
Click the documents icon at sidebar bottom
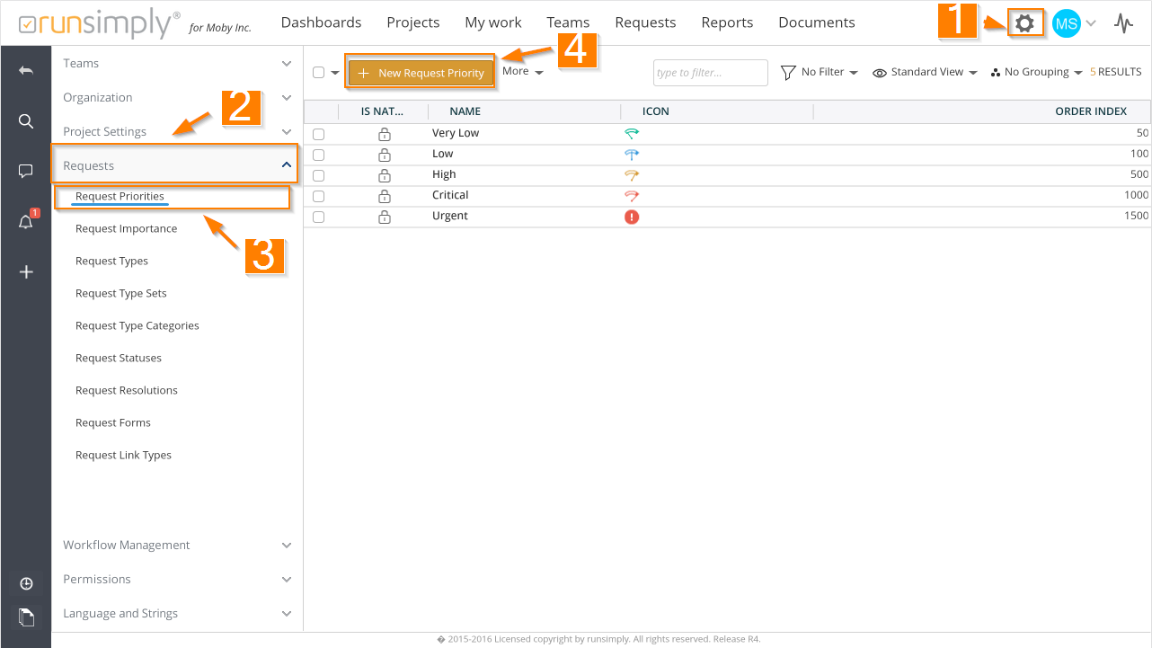pyautogui.click(x=26, y=617)
